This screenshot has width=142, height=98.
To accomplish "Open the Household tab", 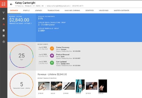I will [x=104, y=10].
